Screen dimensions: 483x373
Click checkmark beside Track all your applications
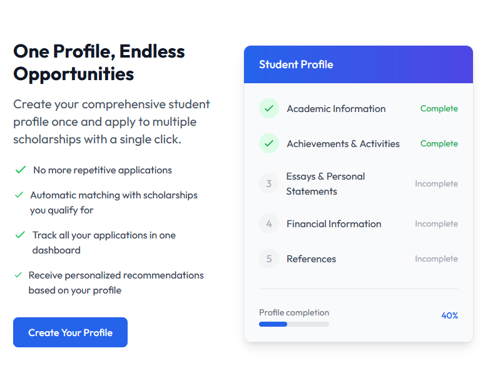pos(20,235)
